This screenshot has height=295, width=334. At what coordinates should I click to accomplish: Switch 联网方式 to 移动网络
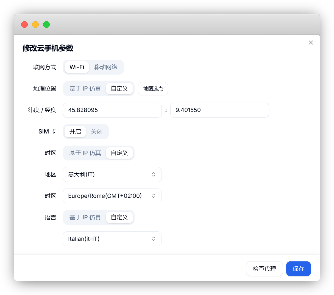[x=106, y=67]
